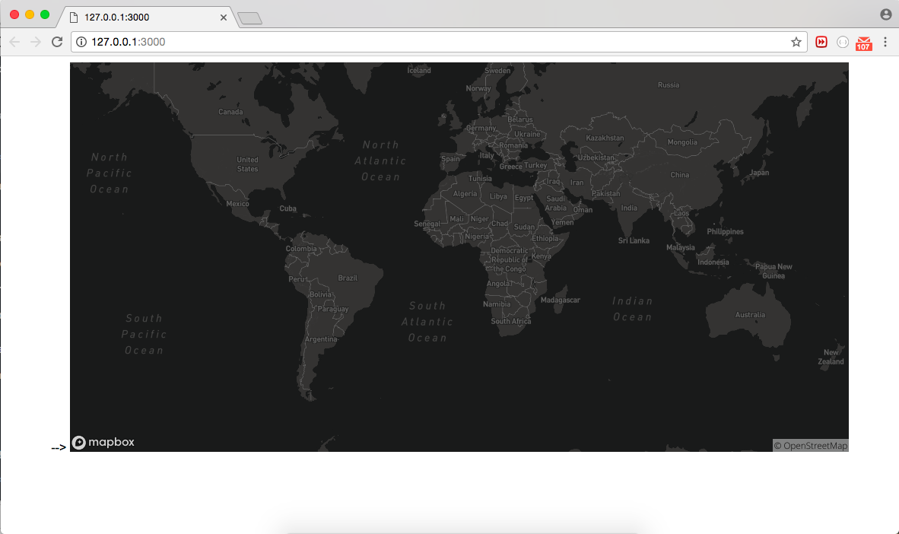Image resolution: width=899 pixels, height=534 pixels.
Task: Open the Gmail extension showing 107
Action: 863,43
